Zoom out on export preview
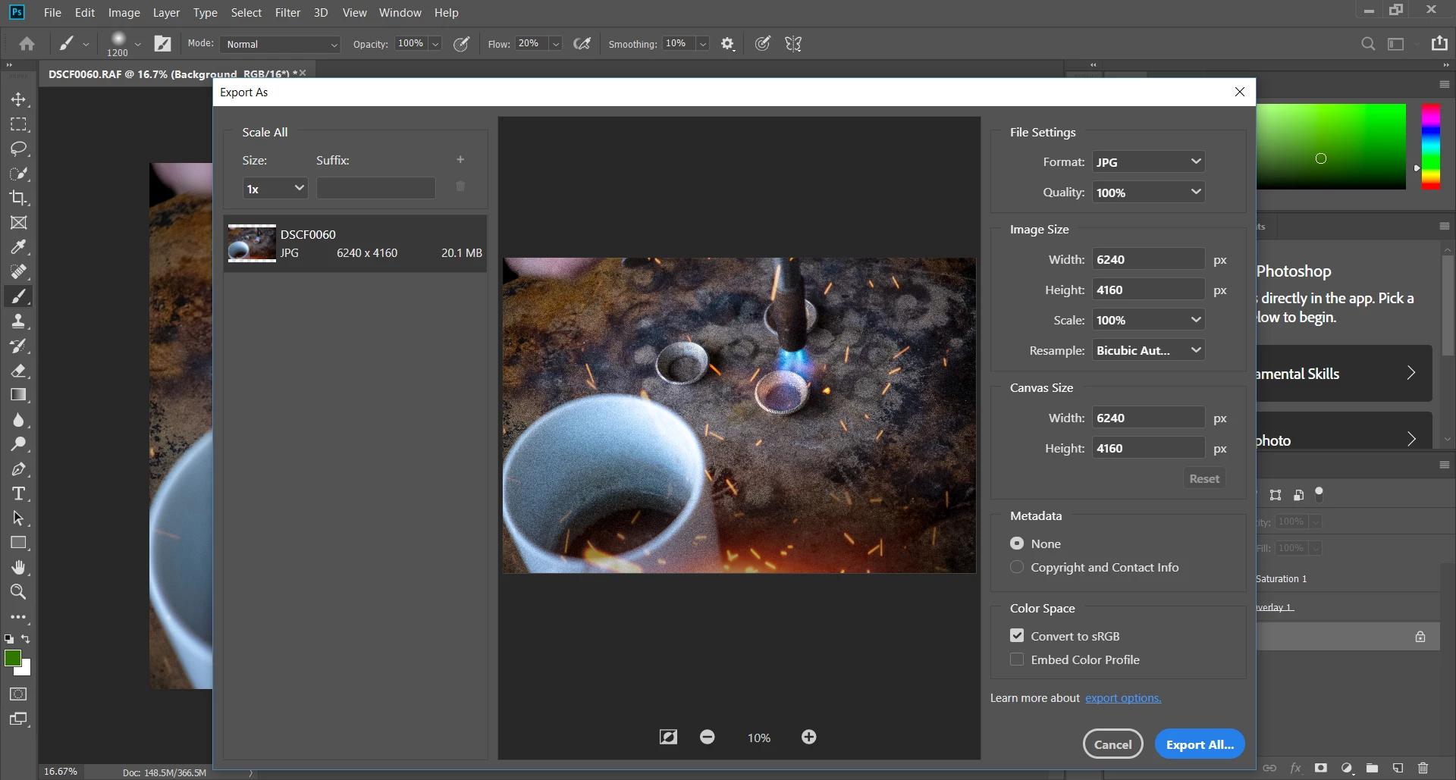This screenshot has height=780, width=1456. coord(707,737)
